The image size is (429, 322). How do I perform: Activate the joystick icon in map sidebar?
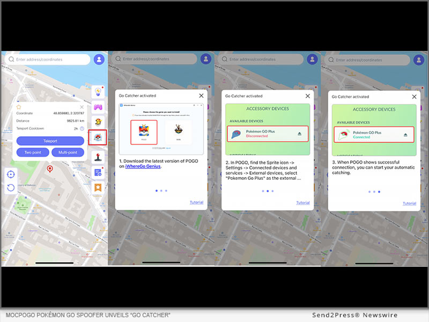[x=98, y=157]
